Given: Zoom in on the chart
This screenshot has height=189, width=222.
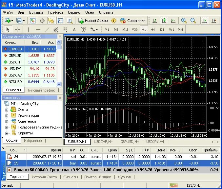Looking at the screenshot, I should point(184,21).
